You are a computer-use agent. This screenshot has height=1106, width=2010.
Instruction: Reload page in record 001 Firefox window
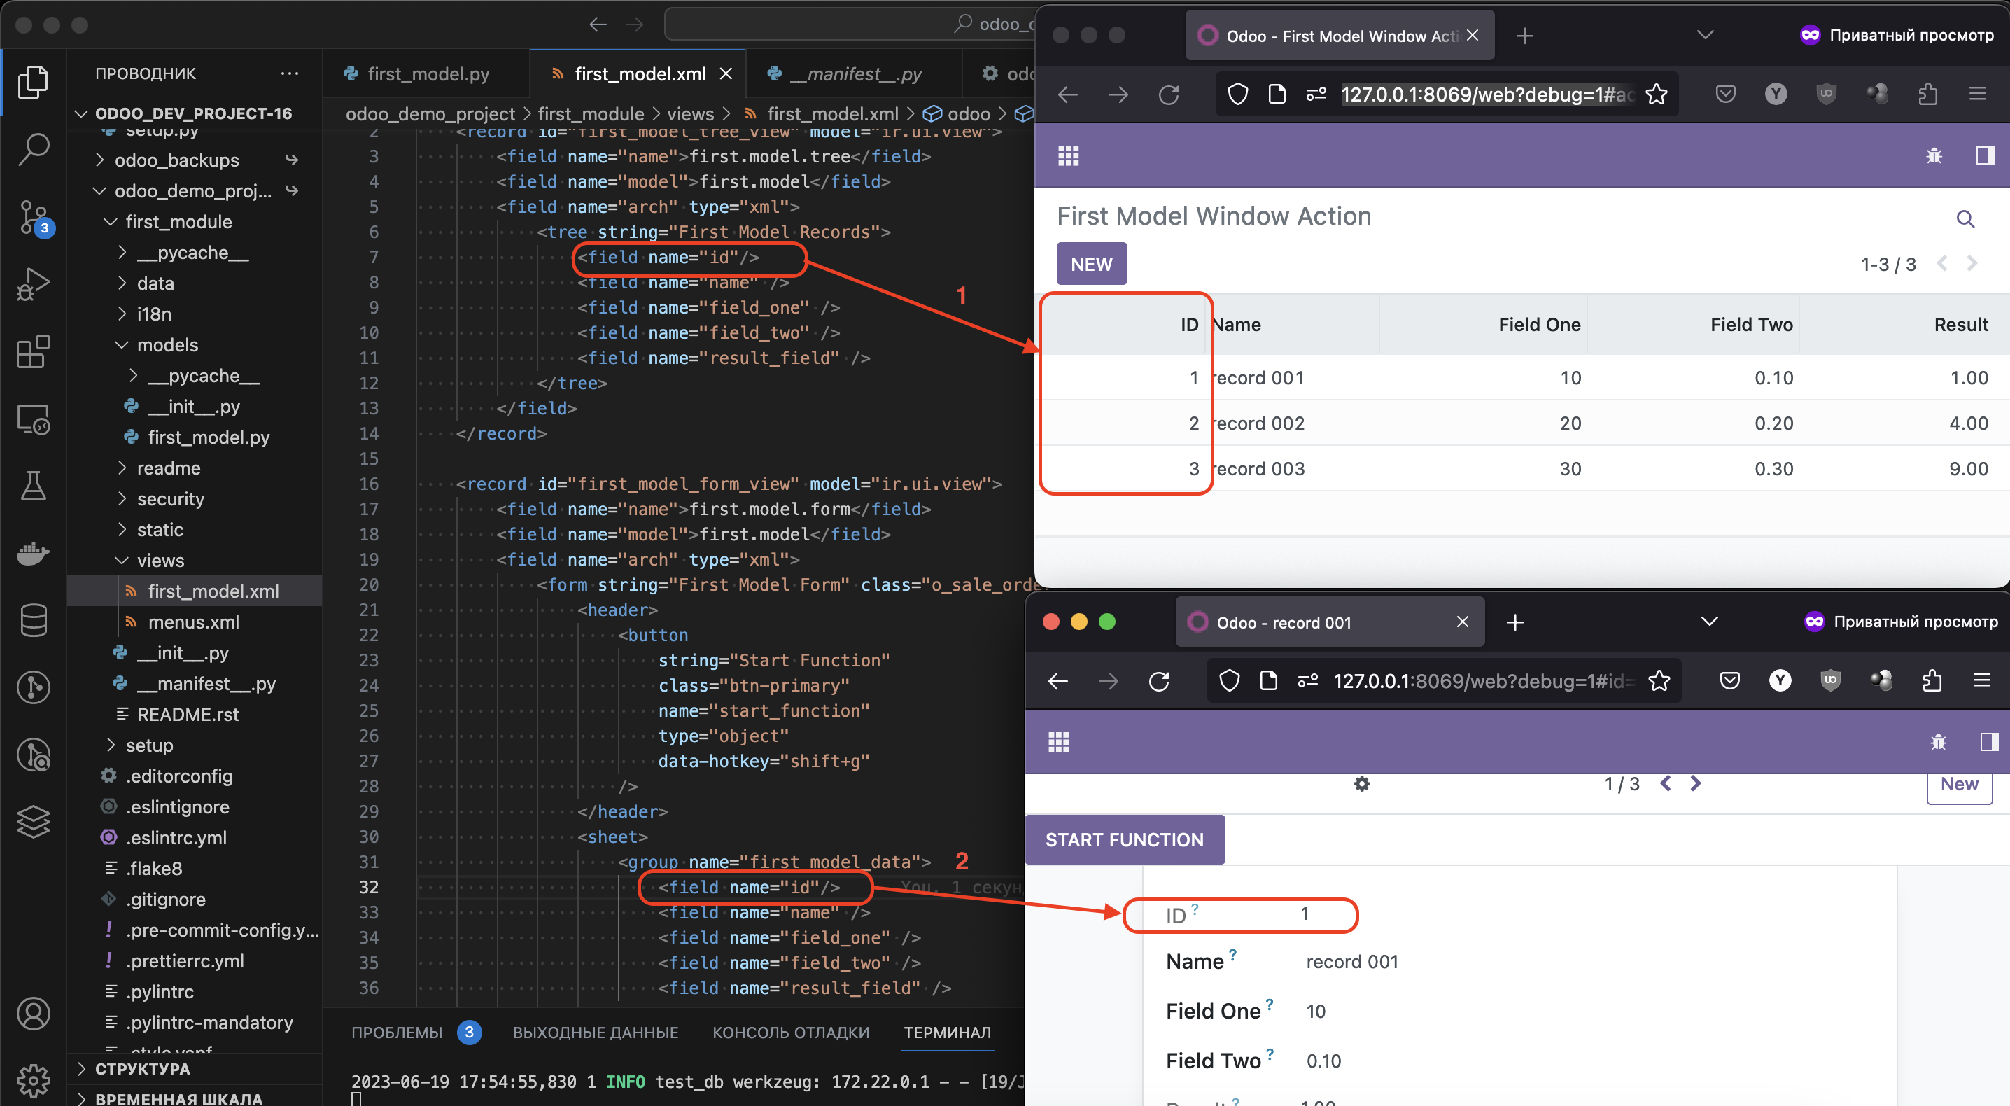tap(1160, 681)
